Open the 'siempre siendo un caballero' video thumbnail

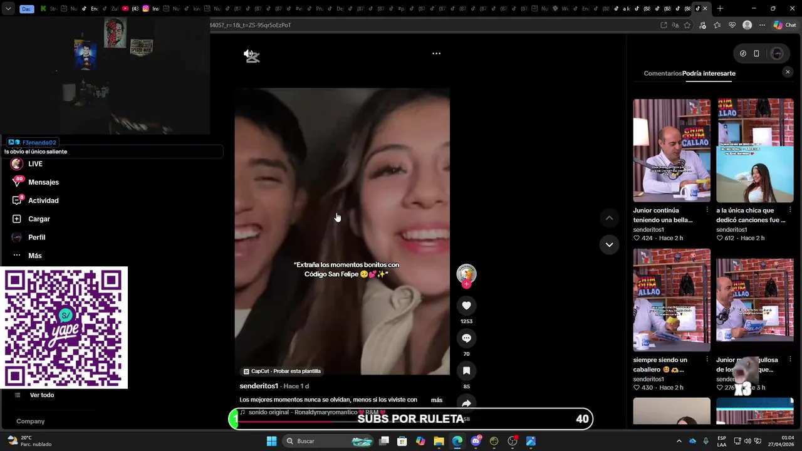click(672, 300)
